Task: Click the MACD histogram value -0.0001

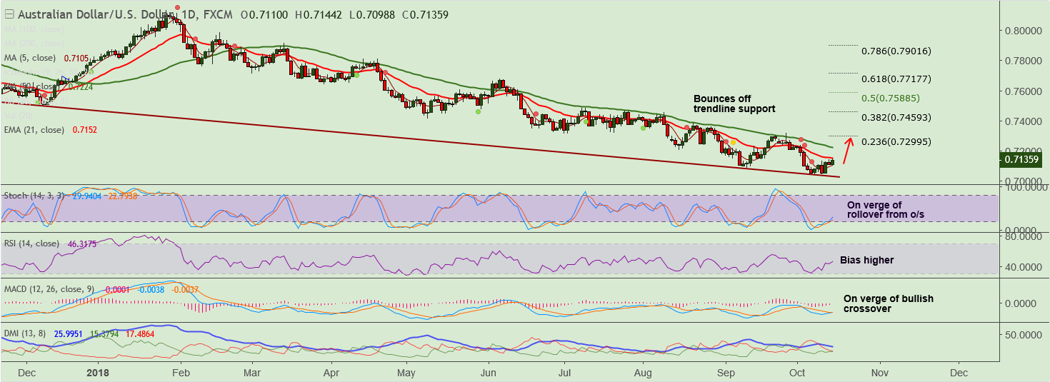Action: [117, 289]
